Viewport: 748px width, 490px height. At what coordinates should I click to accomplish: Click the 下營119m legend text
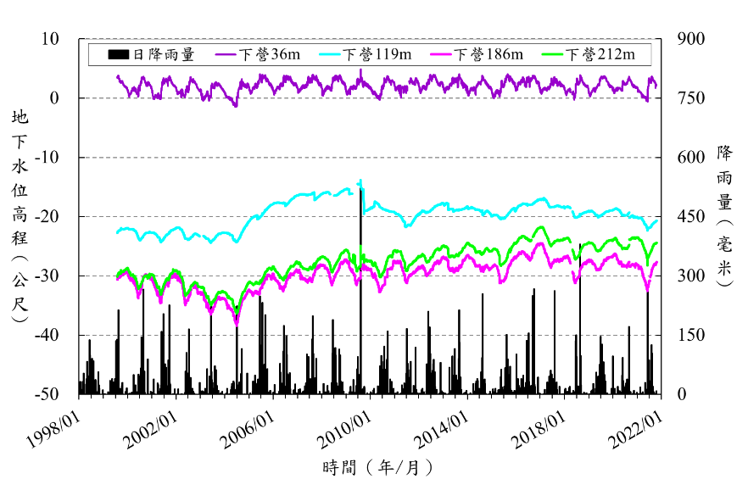pyautogui.click(x=377, y=55)
